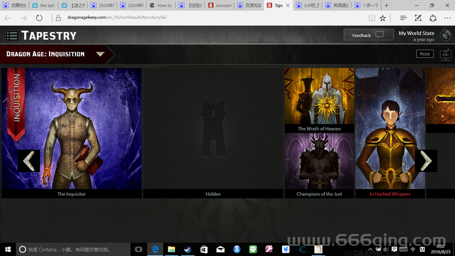Open action center notifications icon
The width and height of the screenshot is (455, 256).
pos(394,249)
